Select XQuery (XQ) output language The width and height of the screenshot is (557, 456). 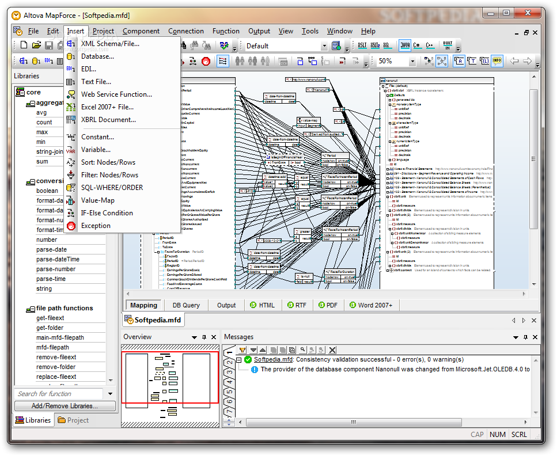[x=387, y=45]
